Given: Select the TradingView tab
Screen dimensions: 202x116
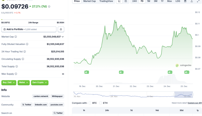Looking at the screenshot, I should [106, 1].
